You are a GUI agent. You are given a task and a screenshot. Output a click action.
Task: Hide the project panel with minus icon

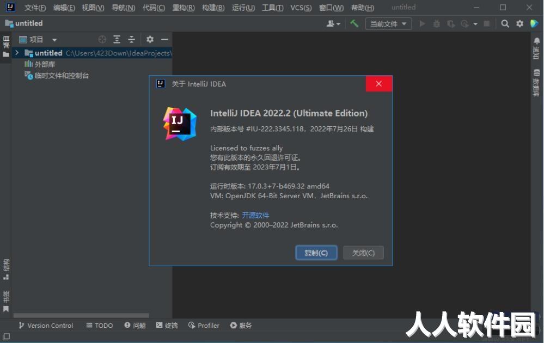pyautogui.click(x=164, y=40)
